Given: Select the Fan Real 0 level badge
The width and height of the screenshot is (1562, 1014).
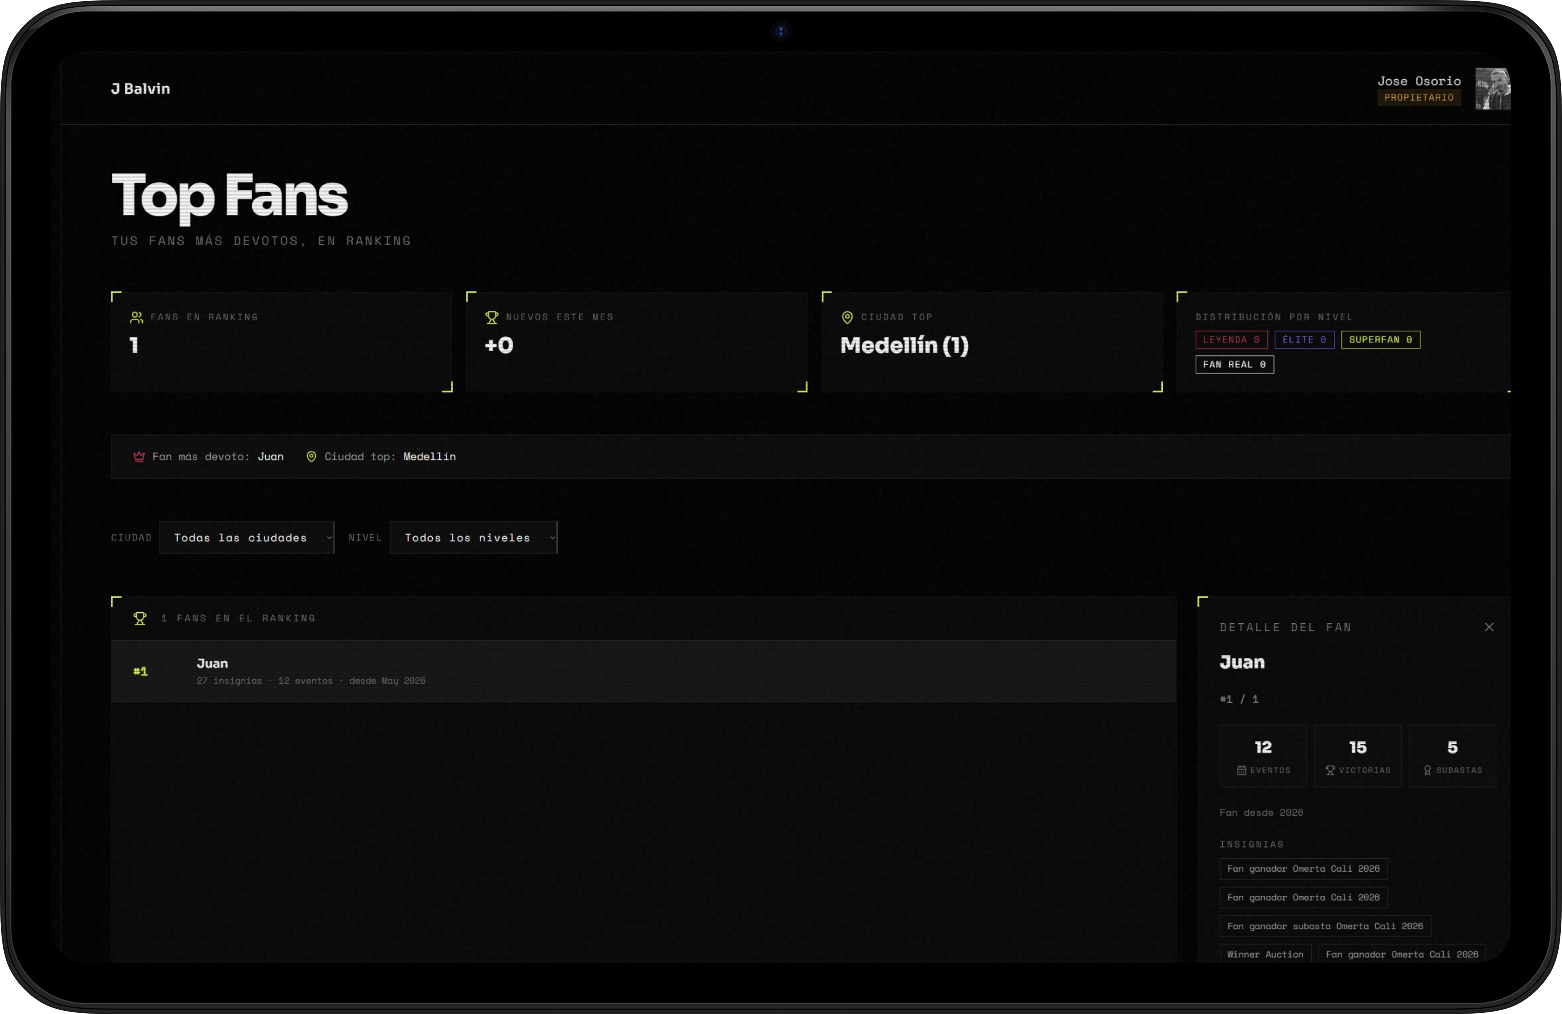Looking at the screenshot, I should tap(1234, 365).
